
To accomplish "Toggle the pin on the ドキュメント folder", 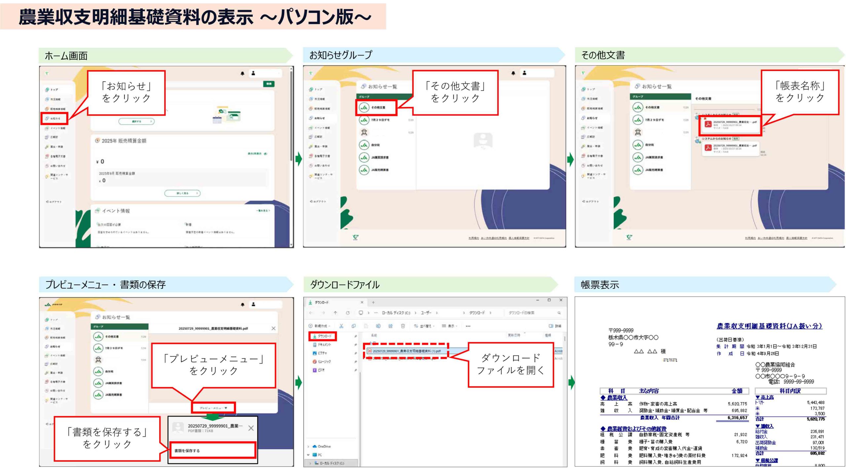I will click(356, 344).
